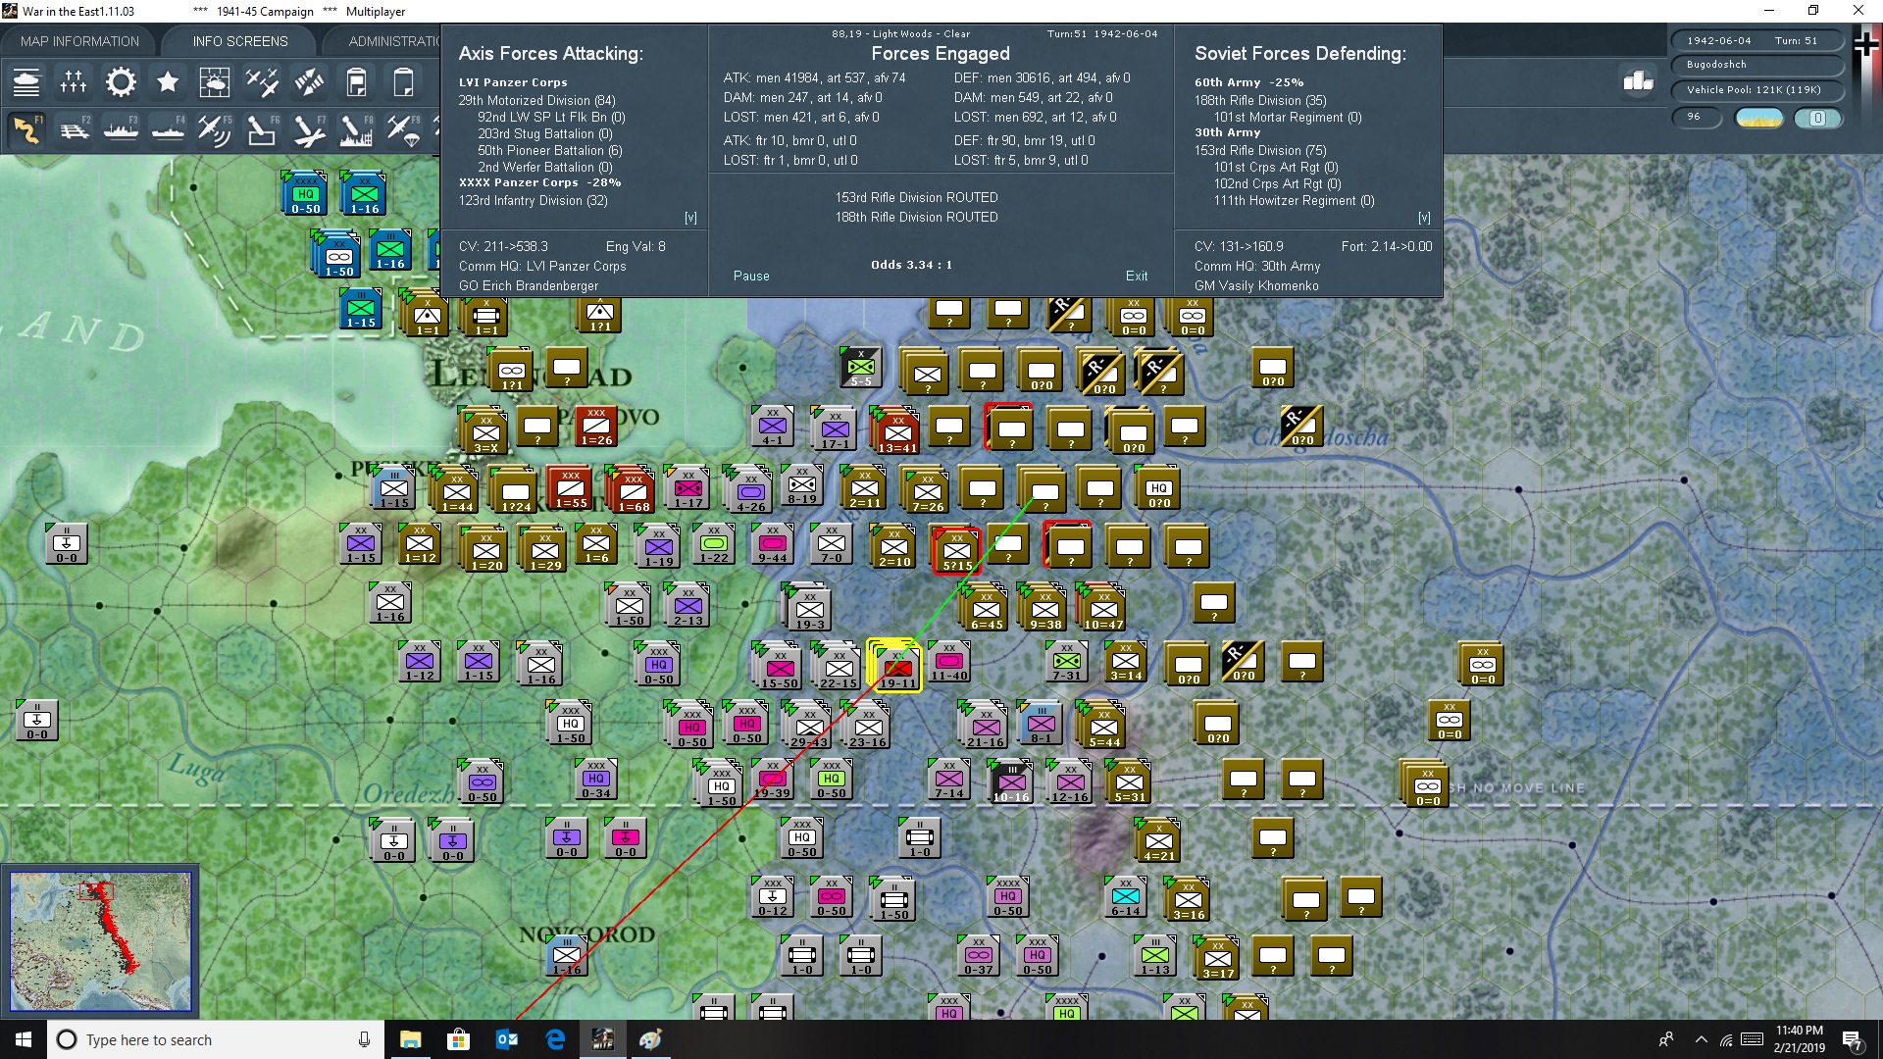Open the ADMINISTRATION tab
The width and height of the screenshot is (1883, 1059).
[x=394, y=41]
